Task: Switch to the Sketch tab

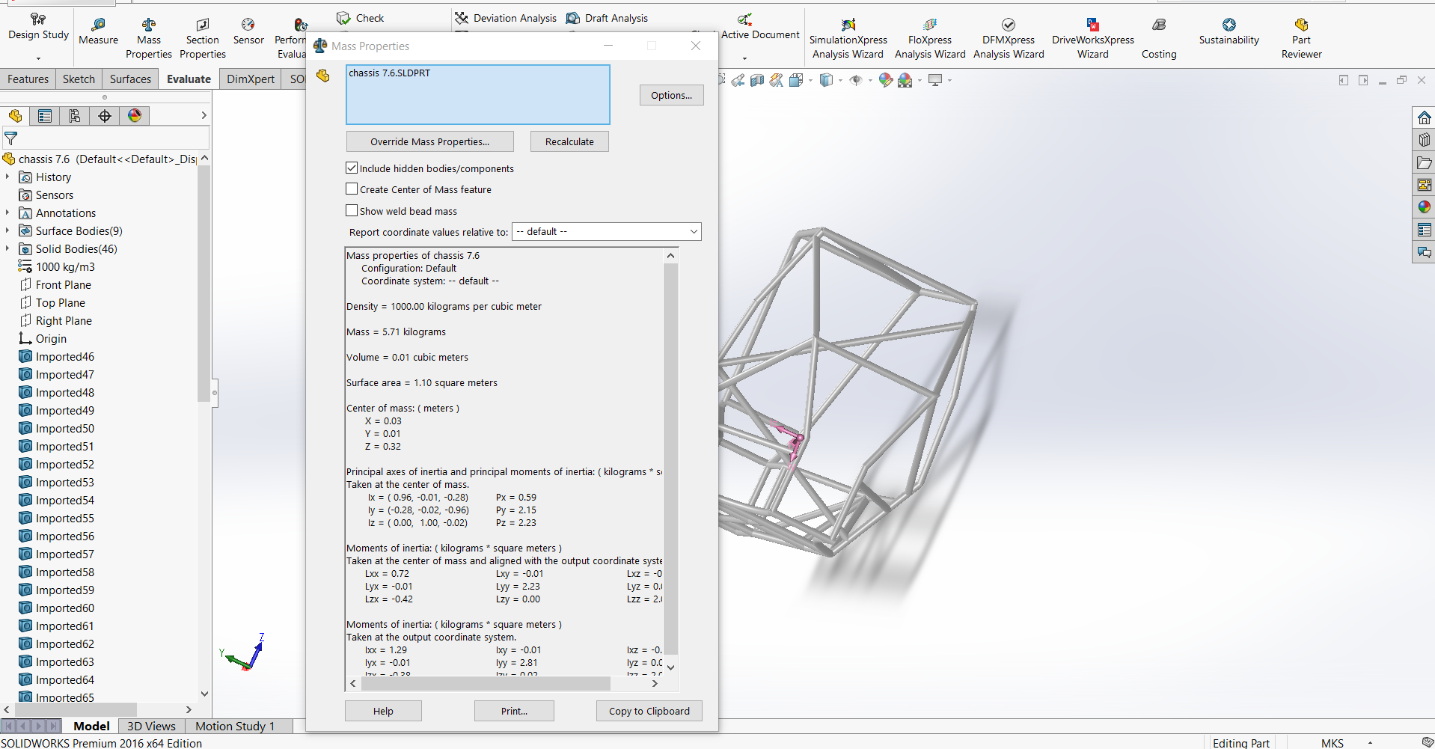Action: point(79,79)
